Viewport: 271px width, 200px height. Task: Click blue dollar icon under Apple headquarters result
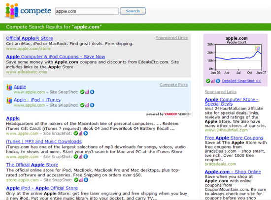pos(86,133)
